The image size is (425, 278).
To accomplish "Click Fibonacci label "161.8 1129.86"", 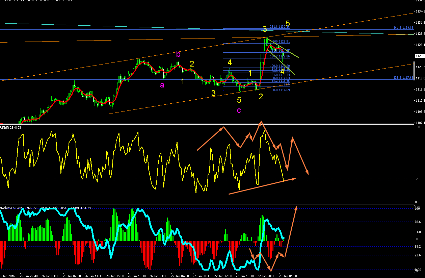I will click(x=403, y=28).
